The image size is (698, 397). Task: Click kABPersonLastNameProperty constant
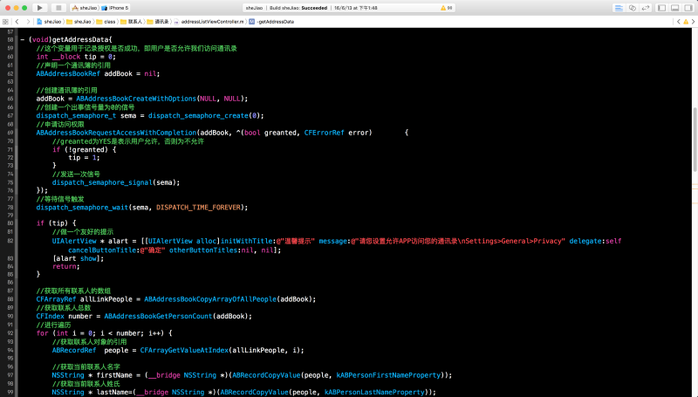coord(374,392)
